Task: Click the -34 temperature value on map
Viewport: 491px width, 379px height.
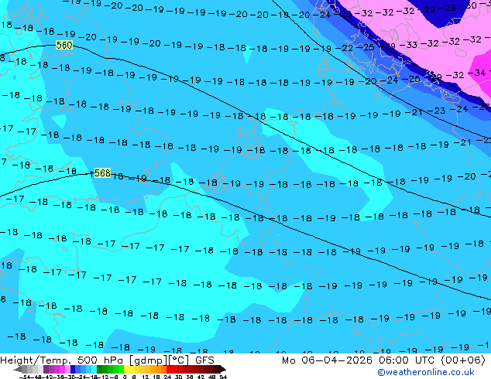Action: 476,73
